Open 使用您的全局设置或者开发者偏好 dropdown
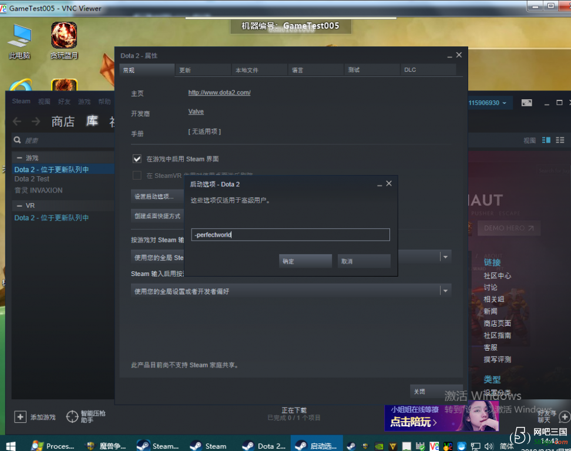The height and width of the screenshot is (451, 571). click(291, 291)
